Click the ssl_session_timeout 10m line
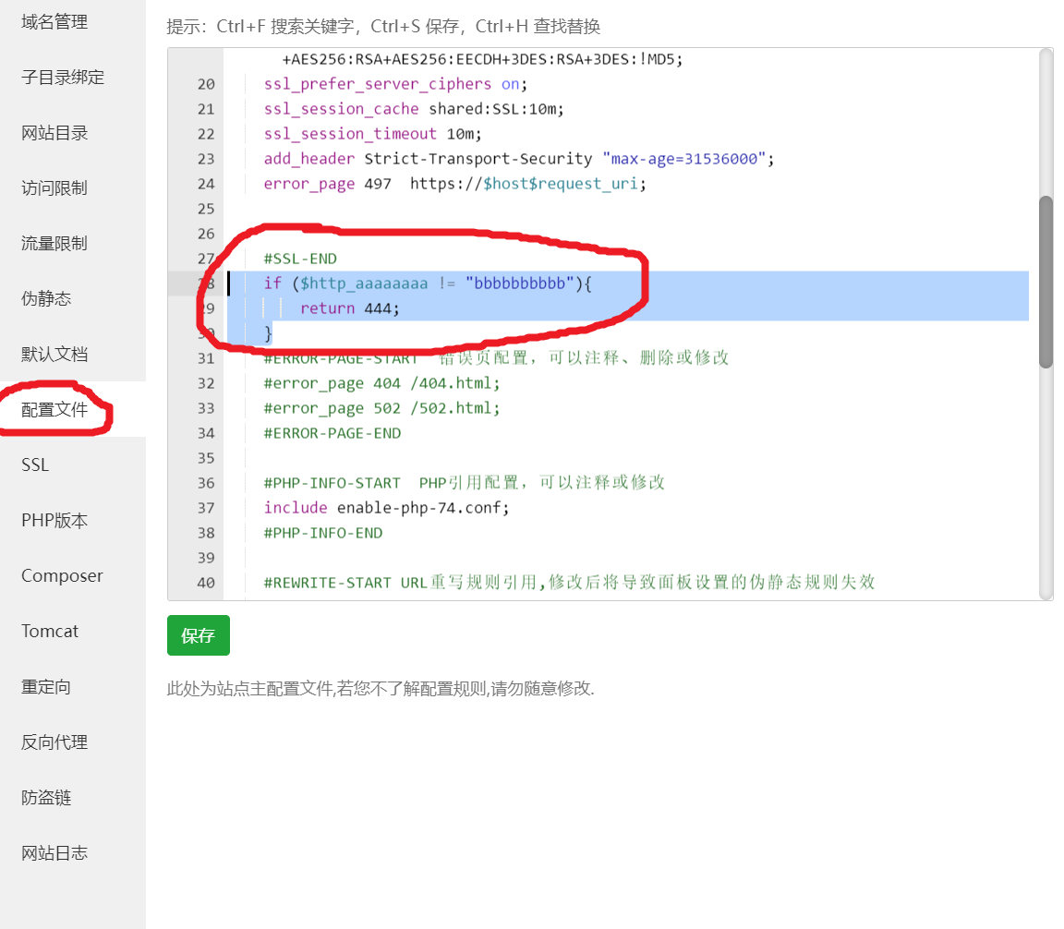1064x929 pixels. (x=372, y=134)
